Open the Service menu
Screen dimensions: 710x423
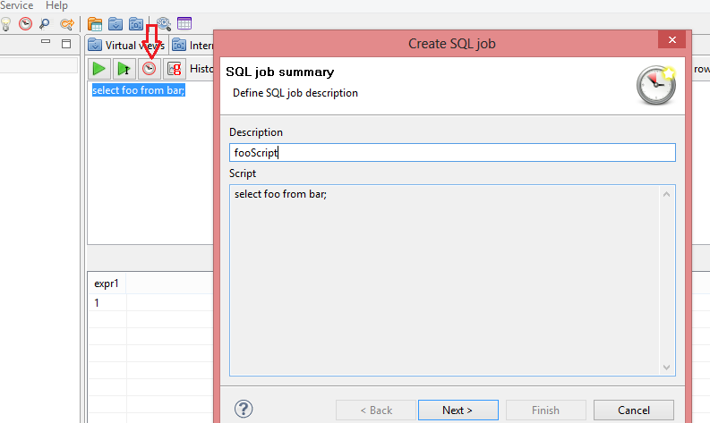click(16, 5)
